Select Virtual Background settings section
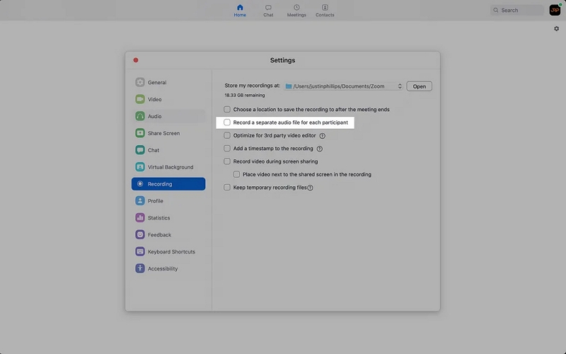566x354 pixels. pos(168,167)
